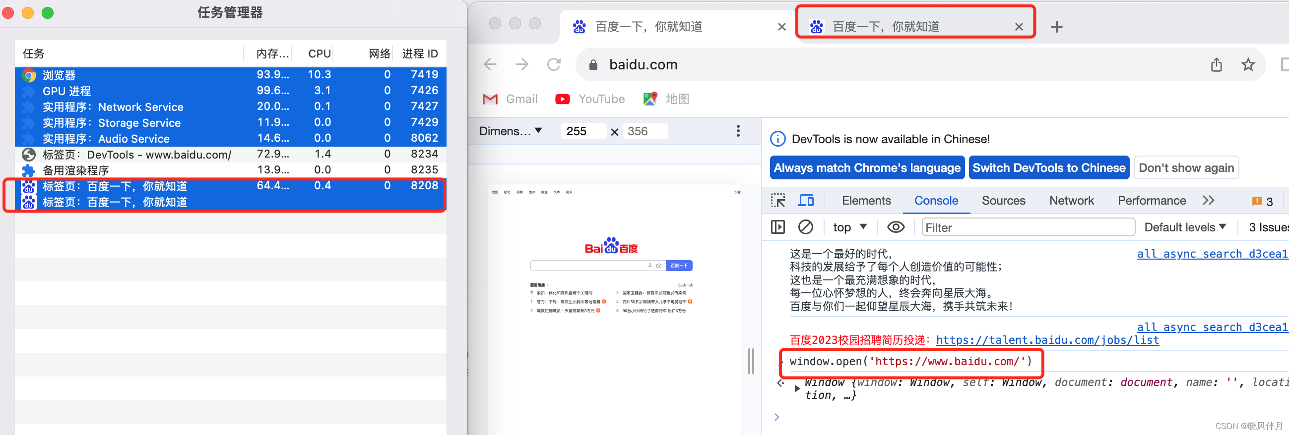This screenshot has width=1289, height=435.
Task: Click the lock icon beside baidu.com
Action: tap(593, 65)
